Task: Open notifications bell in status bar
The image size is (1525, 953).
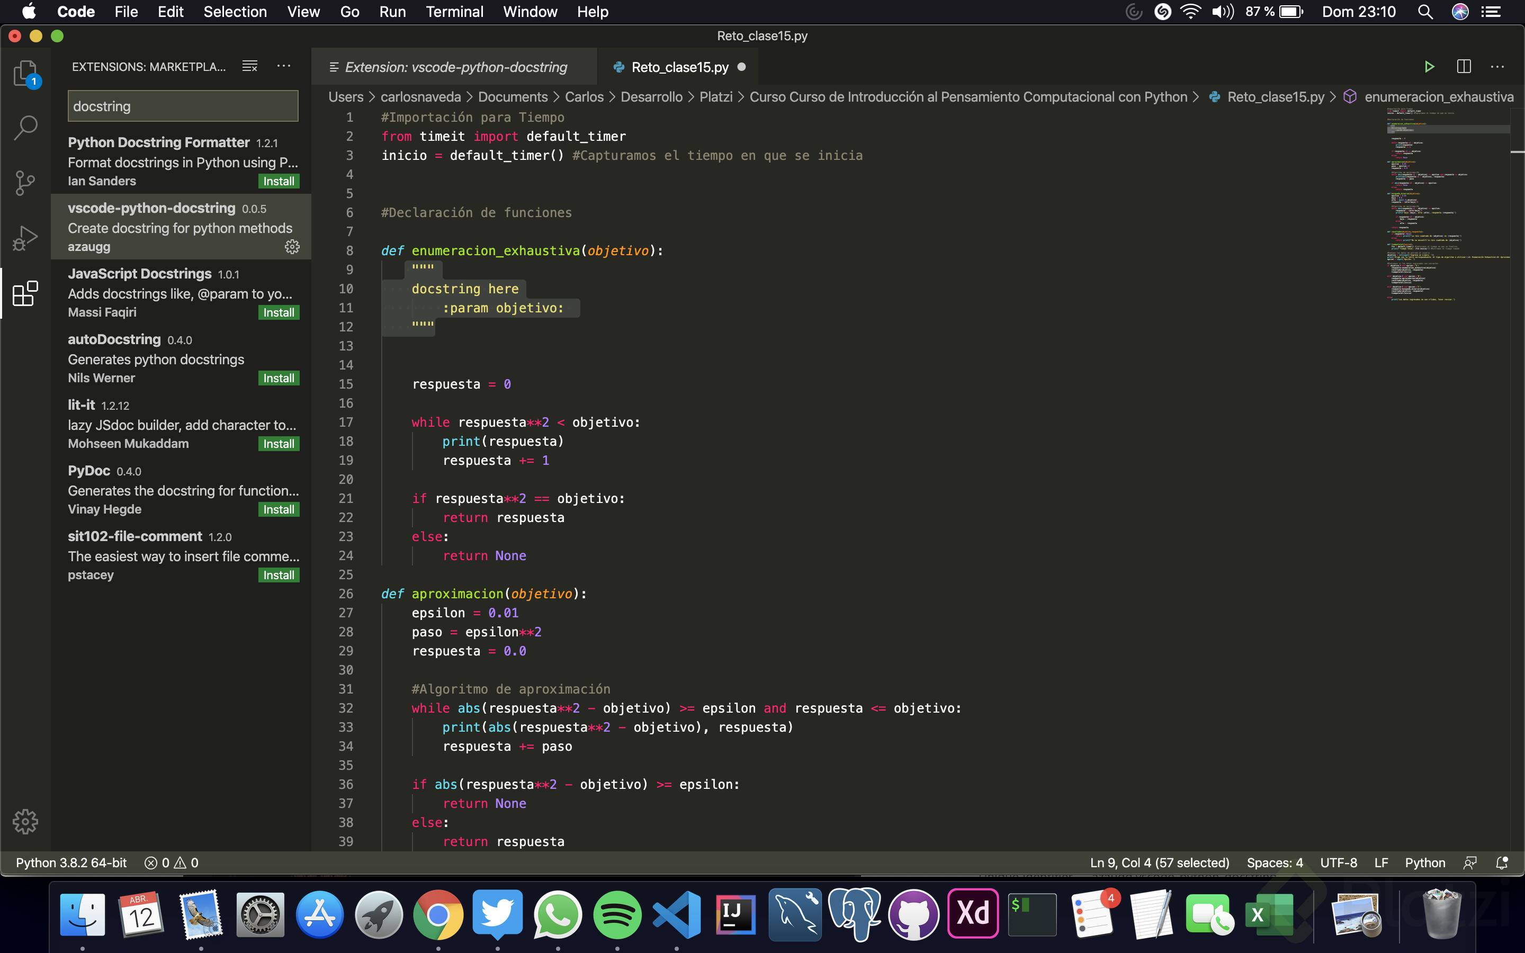Action: (x=1502, y=863)
